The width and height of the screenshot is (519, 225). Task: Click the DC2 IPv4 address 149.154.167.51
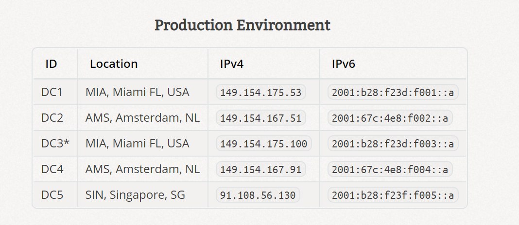click(x=261, y=118)
